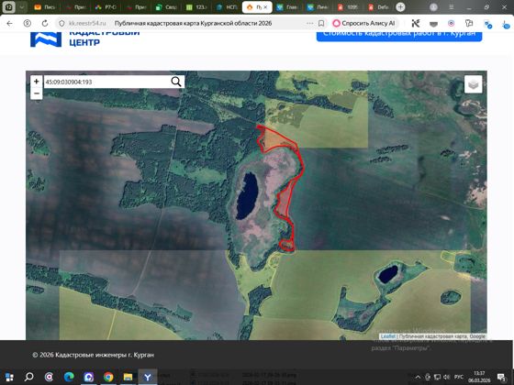This screenshot has height=385, width=514.
Task: Focus the cadastral number search field
Action: coord(106,82)
